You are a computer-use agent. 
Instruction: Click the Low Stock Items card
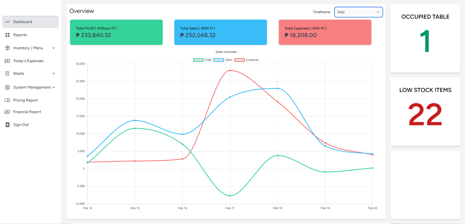coord(425,111)
